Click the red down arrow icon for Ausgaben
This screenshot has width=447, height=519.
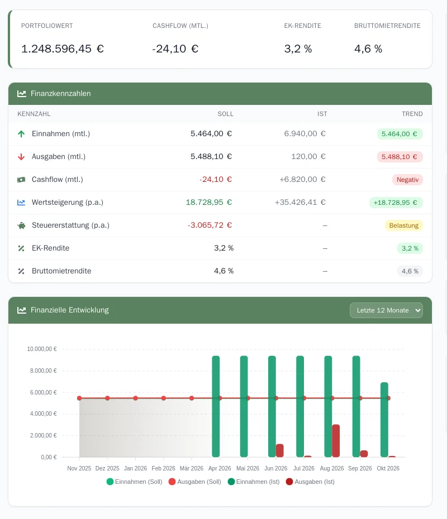(x=21, y=157)
